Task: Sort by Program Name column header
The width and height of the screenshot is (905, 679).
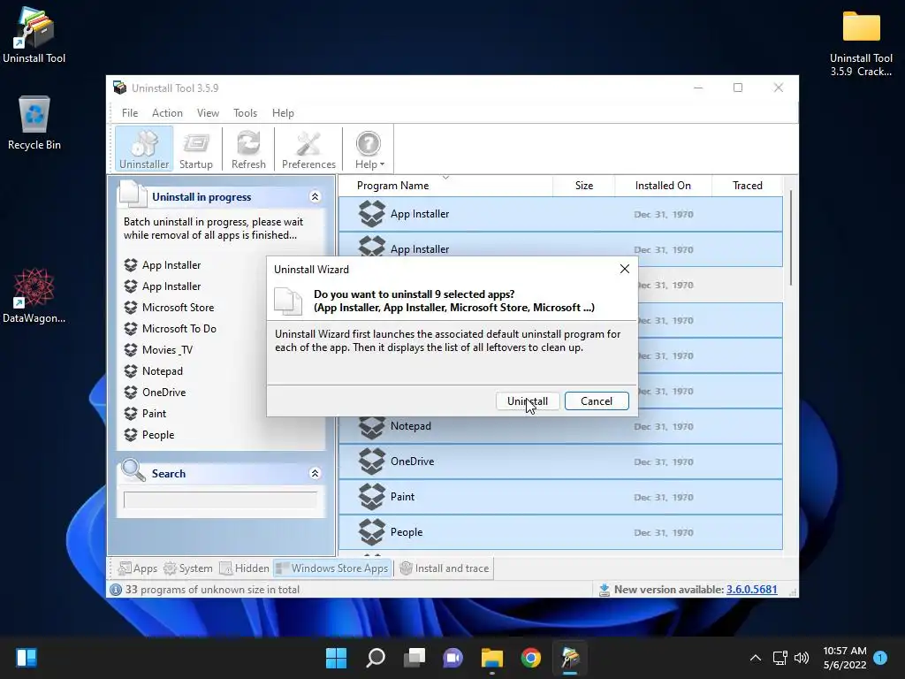Action: [x=393, y=186]
